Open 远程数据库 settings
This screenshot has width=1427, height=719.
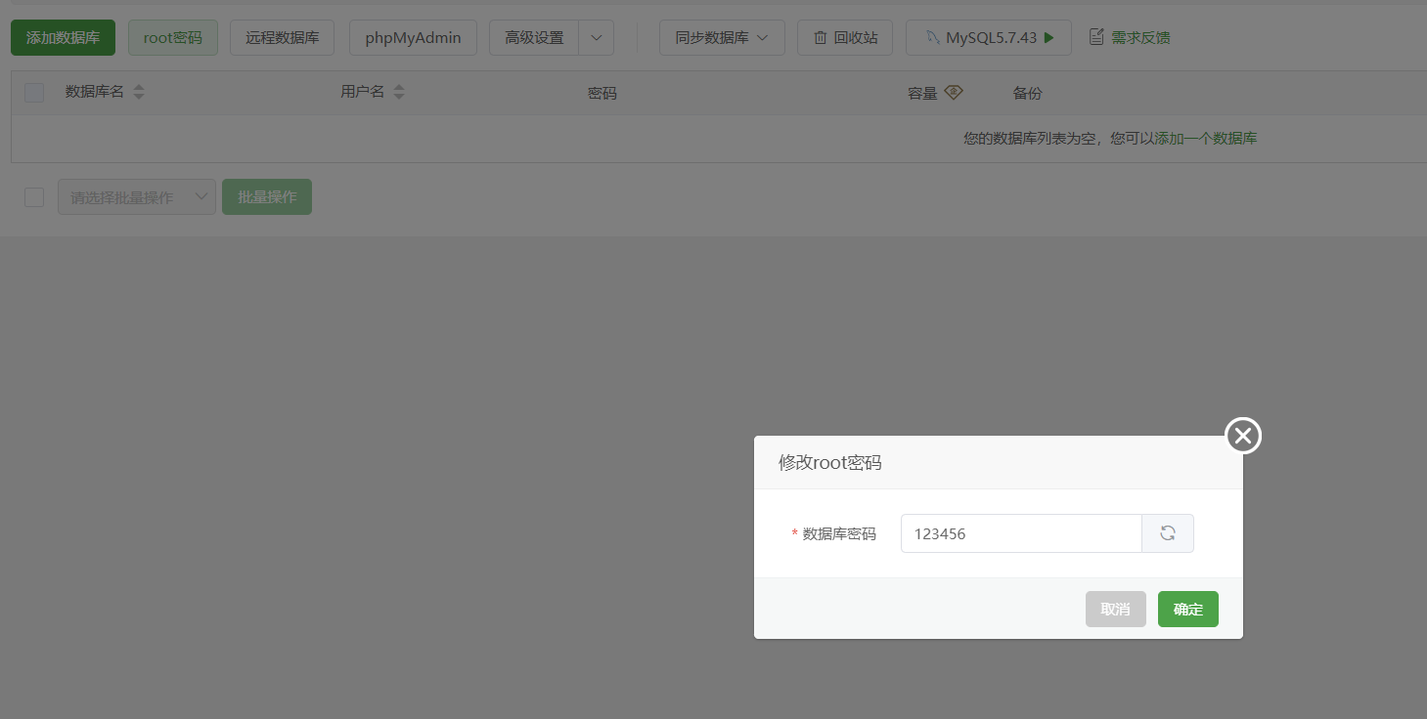pos(282,38)
